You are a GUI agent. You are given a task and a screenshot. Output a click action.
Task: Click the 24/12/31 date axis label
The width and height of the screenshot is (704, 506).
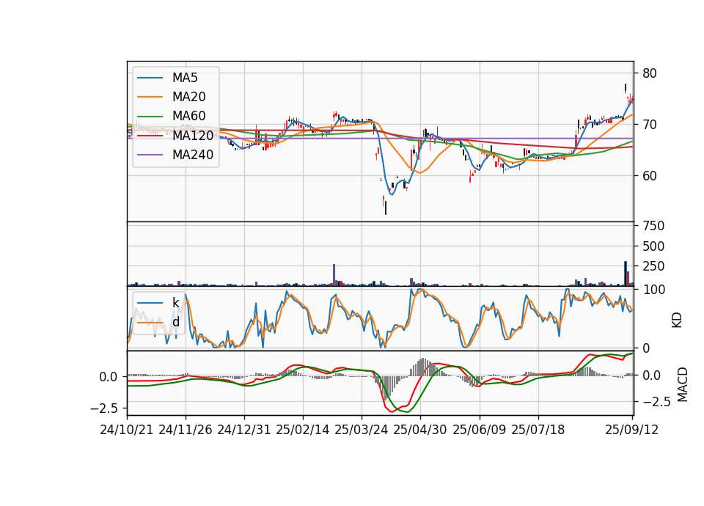click(x=244, y=430)
